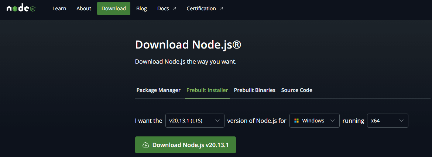Click the cloud download icon on green button
This screenshot has height=157, width=432.
coord(146,145)
